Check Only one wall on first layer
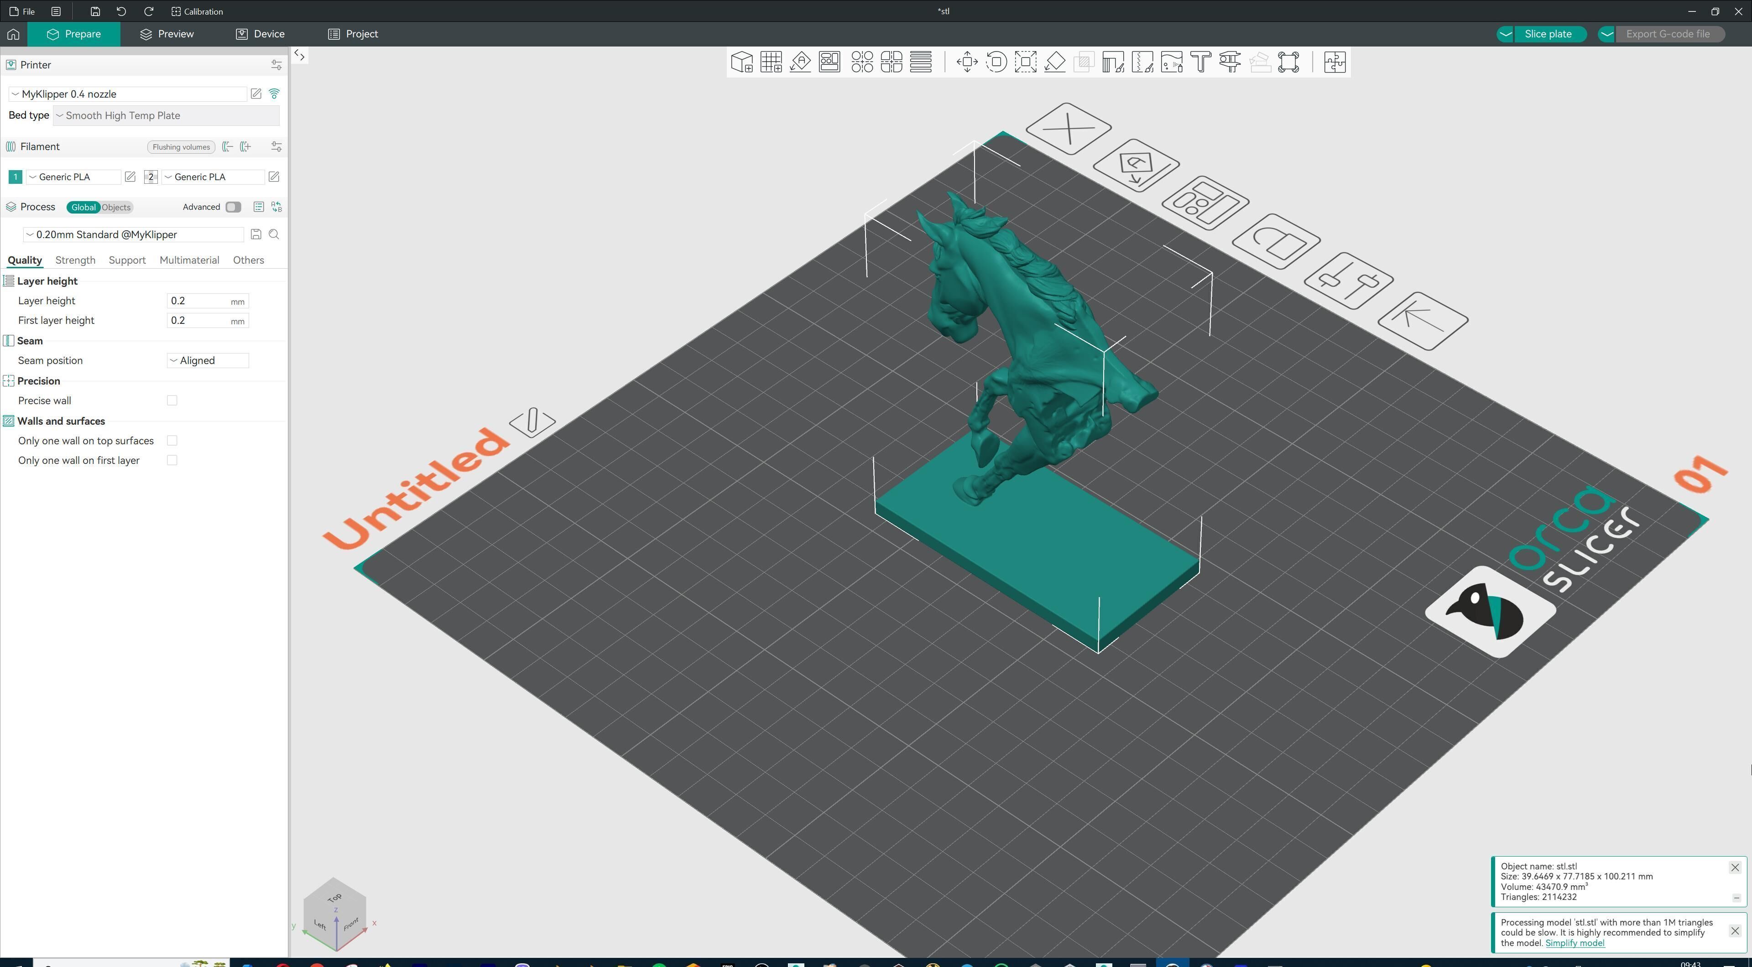The width and height of the screenshot is (1752, 967). (172, 460)
